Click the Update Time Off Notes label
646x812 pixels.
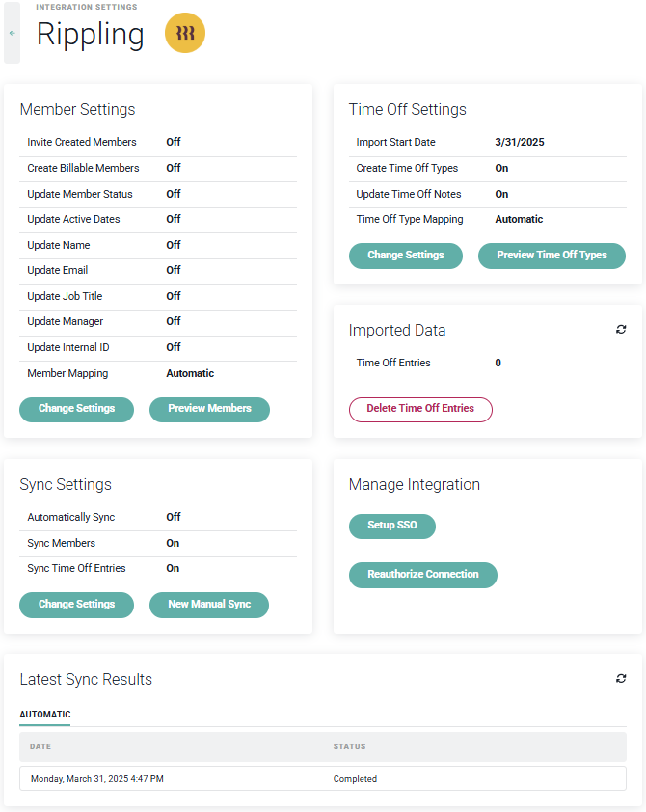tap(409, 194)
